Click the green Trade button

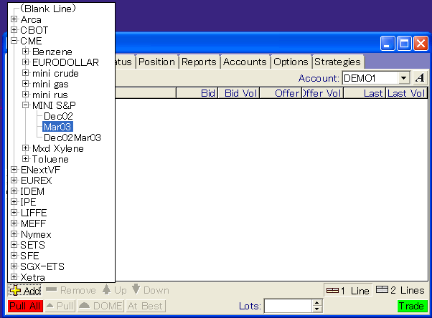coord(412,306)
